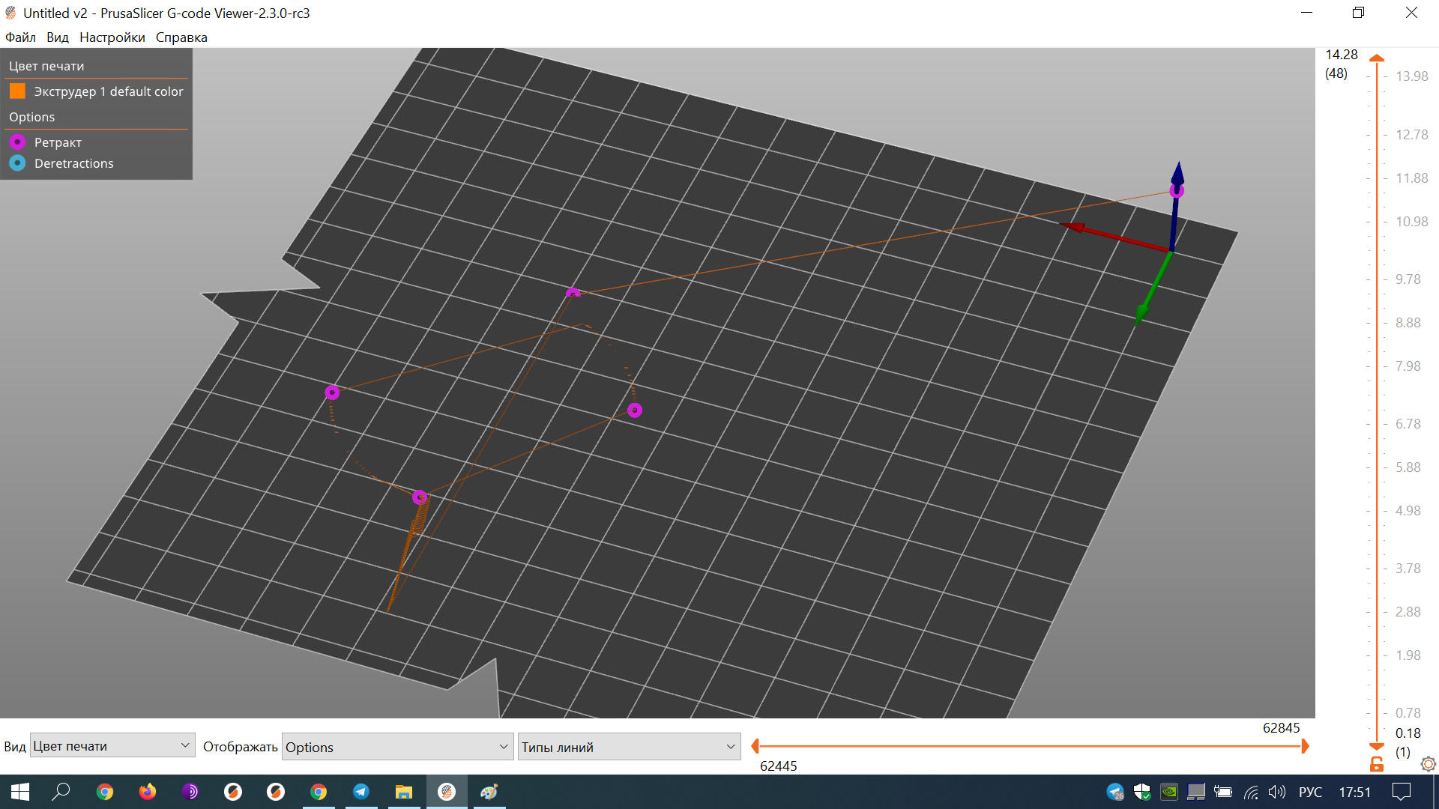The image size is (1439, 809).
Task: Click the 6.78 height tick on layer ruler
Action: pos(1408,424)
